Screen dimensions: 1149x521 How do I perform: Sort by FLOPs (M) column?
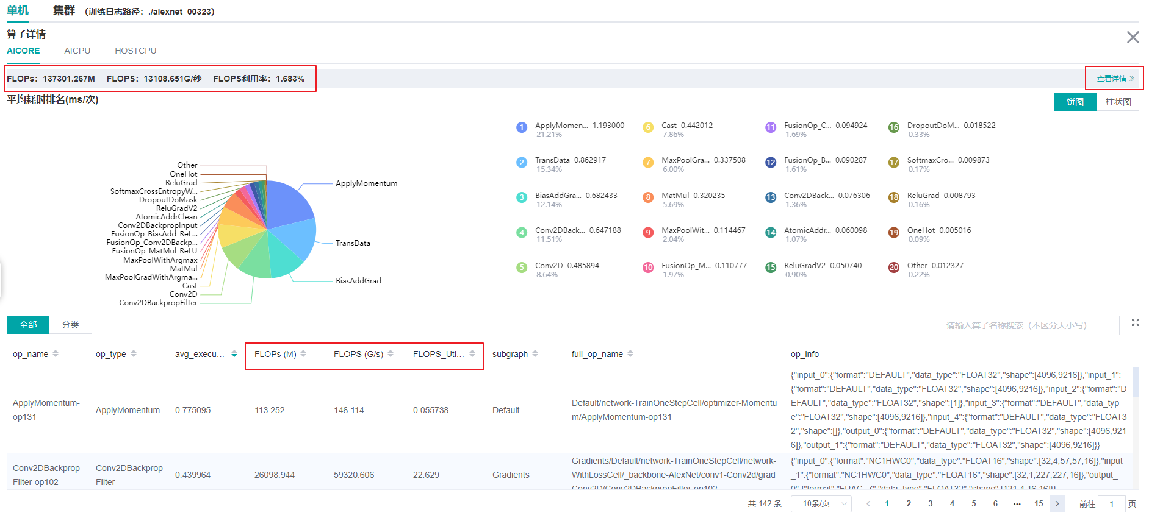pos(303,354)
